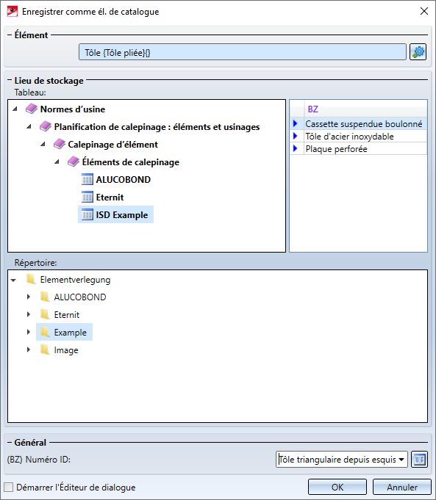This screenshot has height=500, width=436.
Task: Collapse the Elementverlegung folder
Action: tap(13, 280)
